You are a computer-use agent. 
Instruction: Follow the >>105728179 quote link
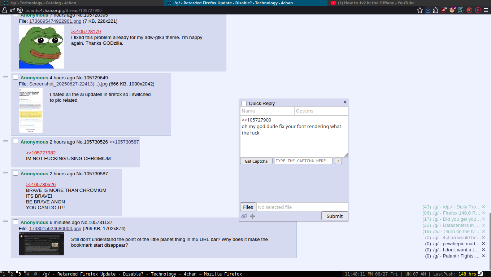pos(86,32)
